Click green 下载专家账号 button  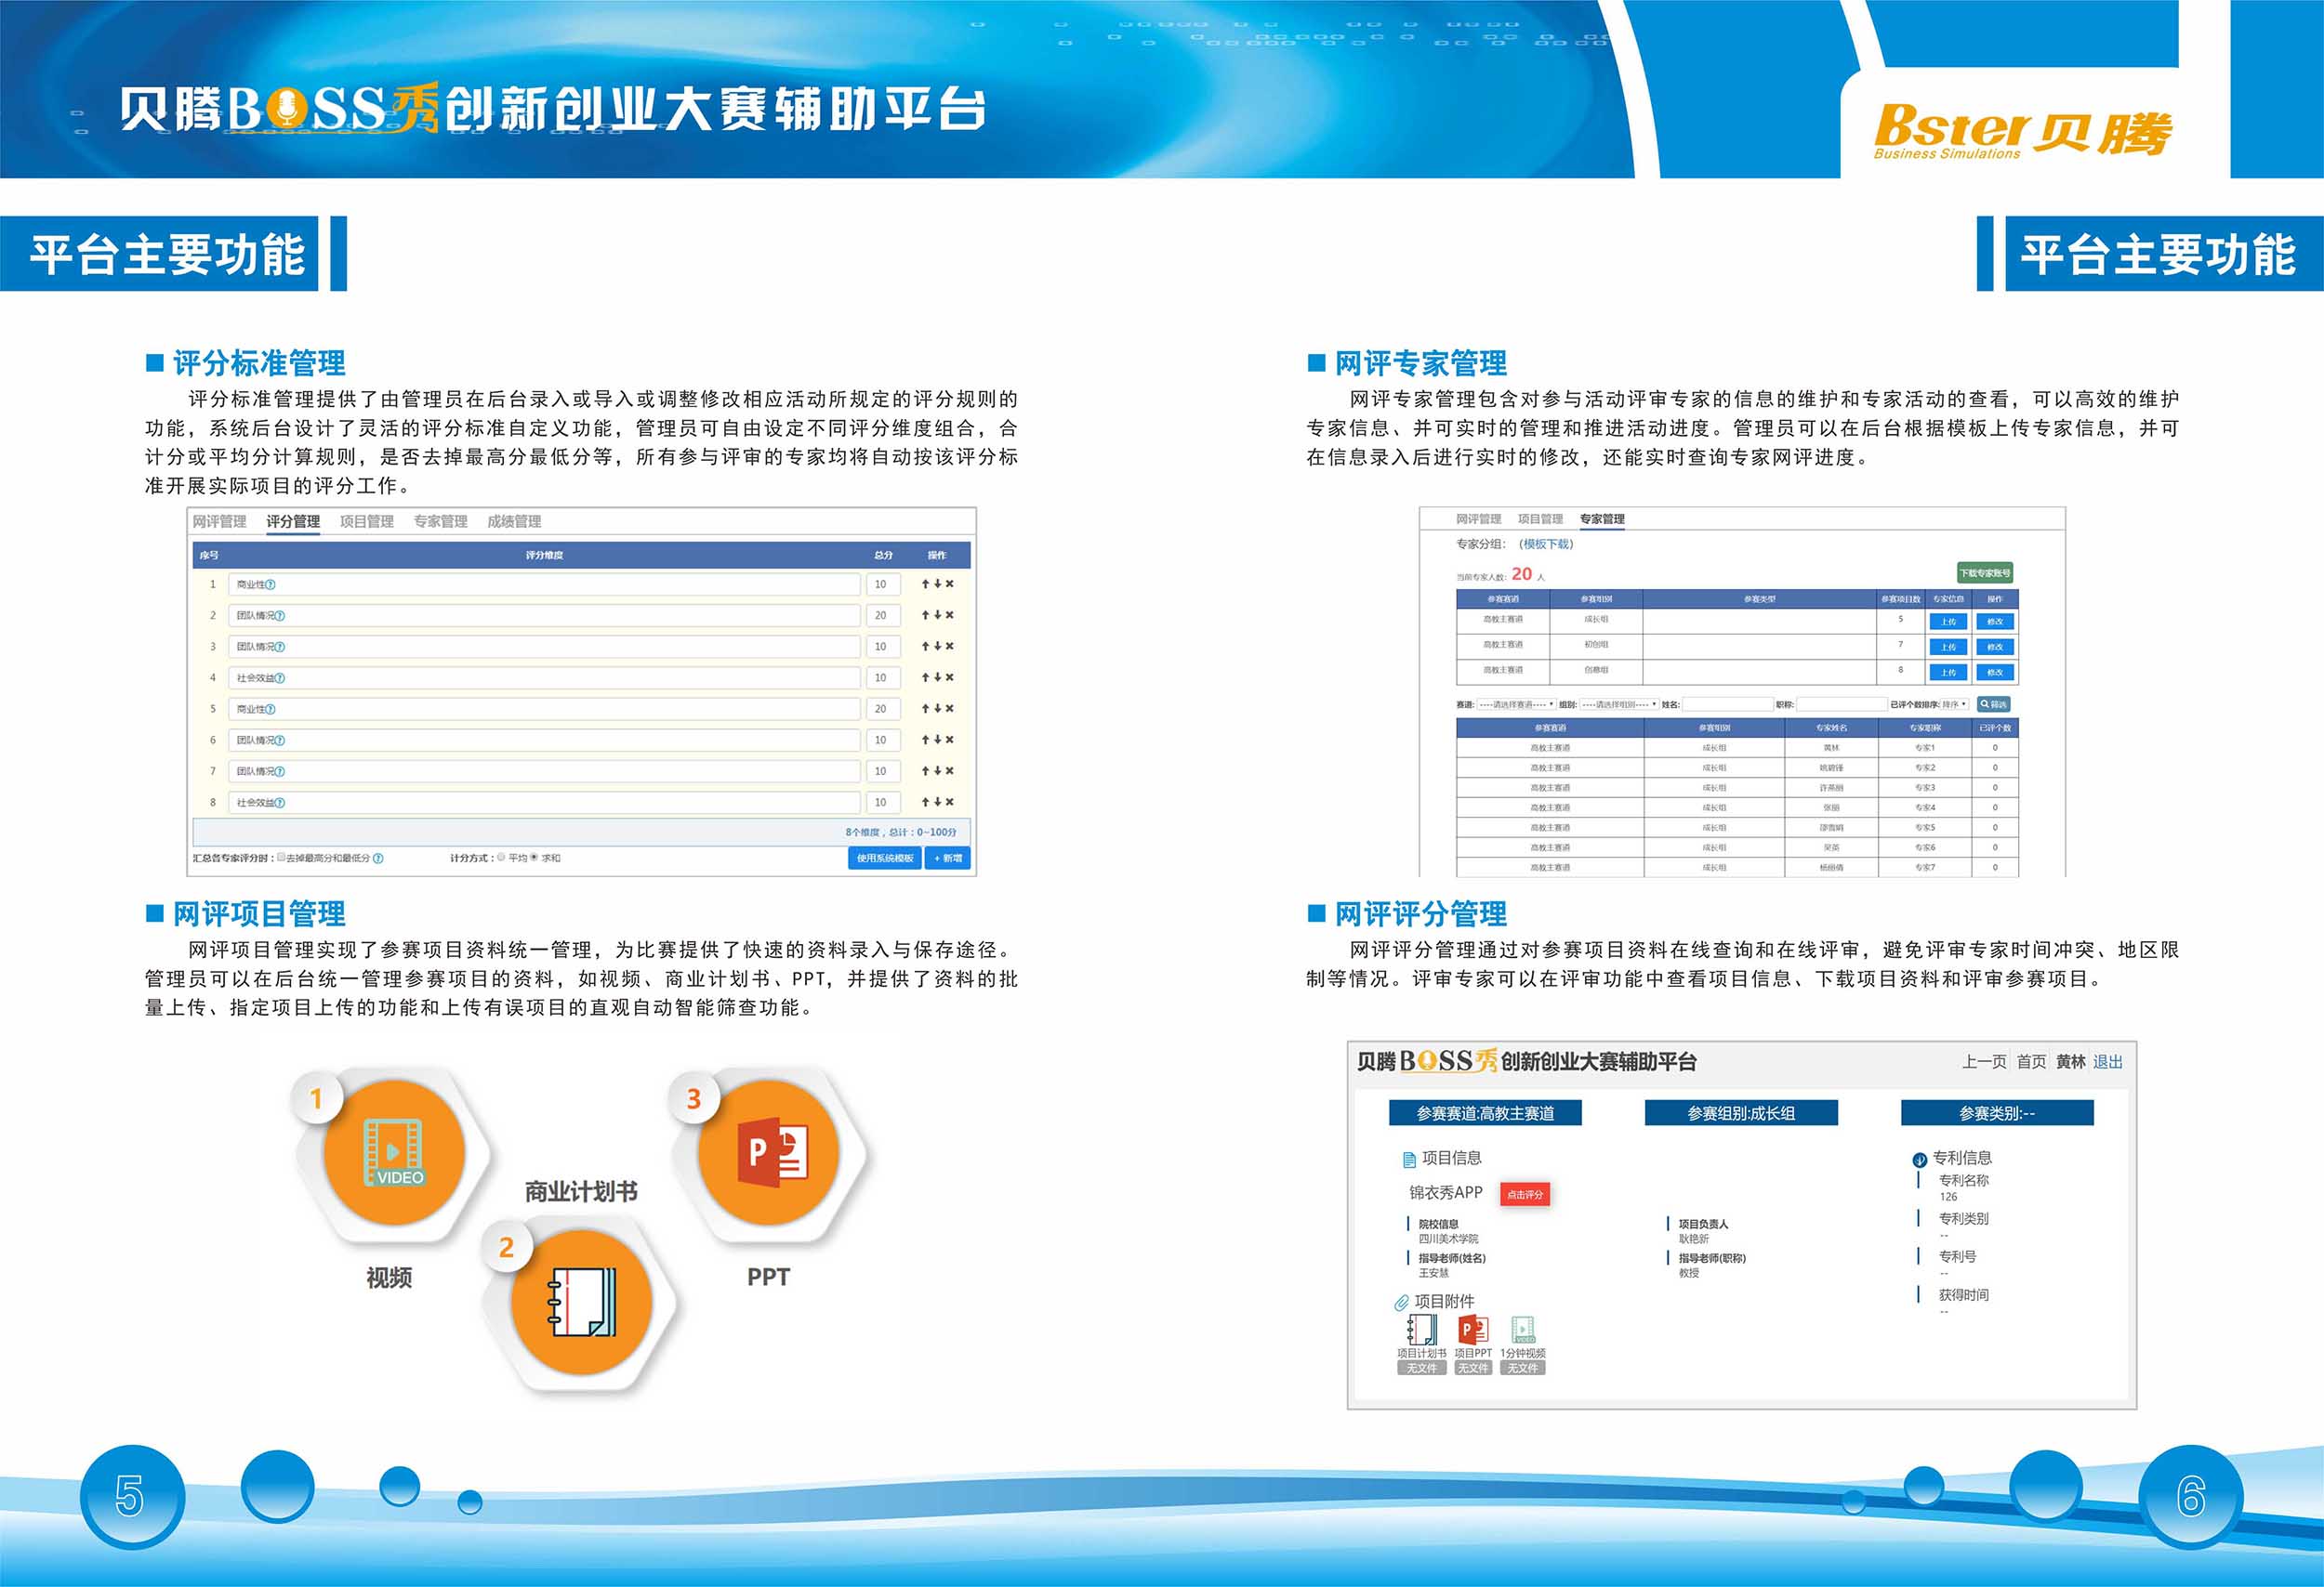pyautogui.click(x=1985, y=573)
